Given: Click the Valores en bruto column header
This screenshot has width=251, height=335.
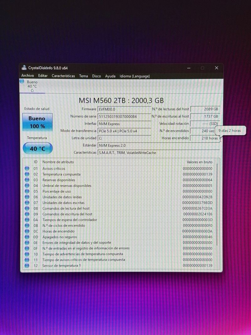Looking at the screenshot, I should click(200, 162).
